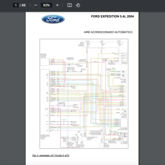The height and width of the screenshot is (165, 165).
Task: Open the Fig. 1 Automatic A/C Circuit link
Action: pyautogui.click(x=51, y=155)
